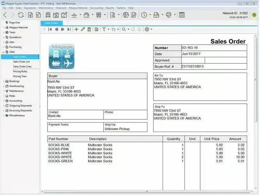Open the Maintenance menu

point(46,8)
